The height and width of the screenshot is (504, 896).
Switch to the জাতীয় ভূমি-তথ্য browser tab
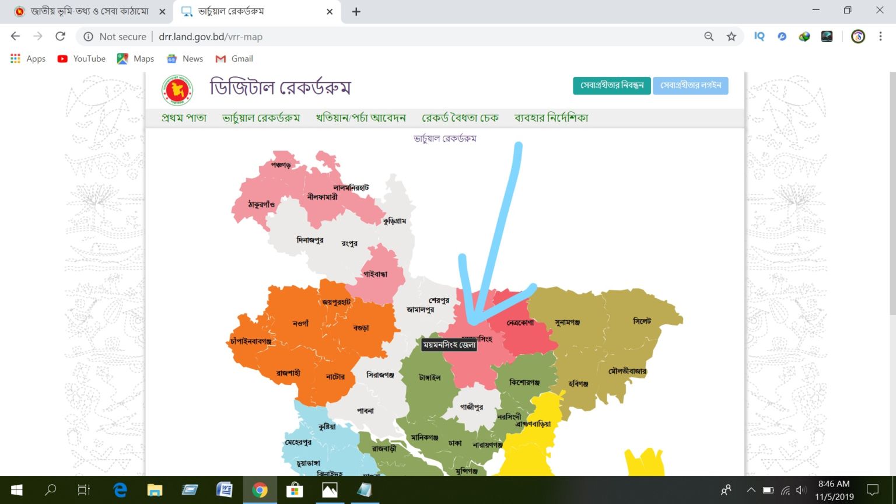click(x=89, y=12)
